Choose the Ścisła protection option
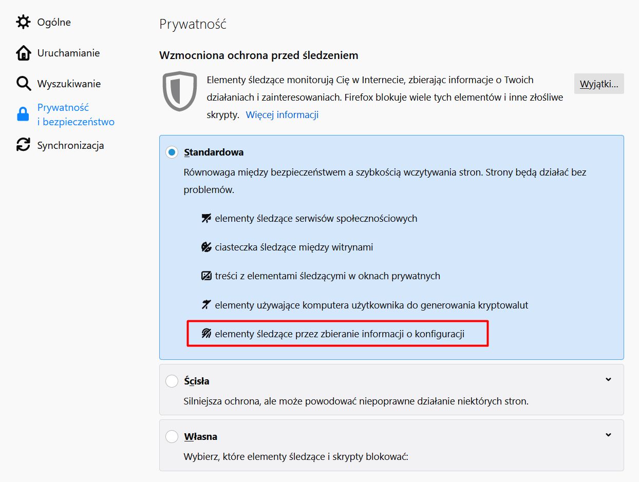Screen dimensions: 639x482 pos(172,381)
